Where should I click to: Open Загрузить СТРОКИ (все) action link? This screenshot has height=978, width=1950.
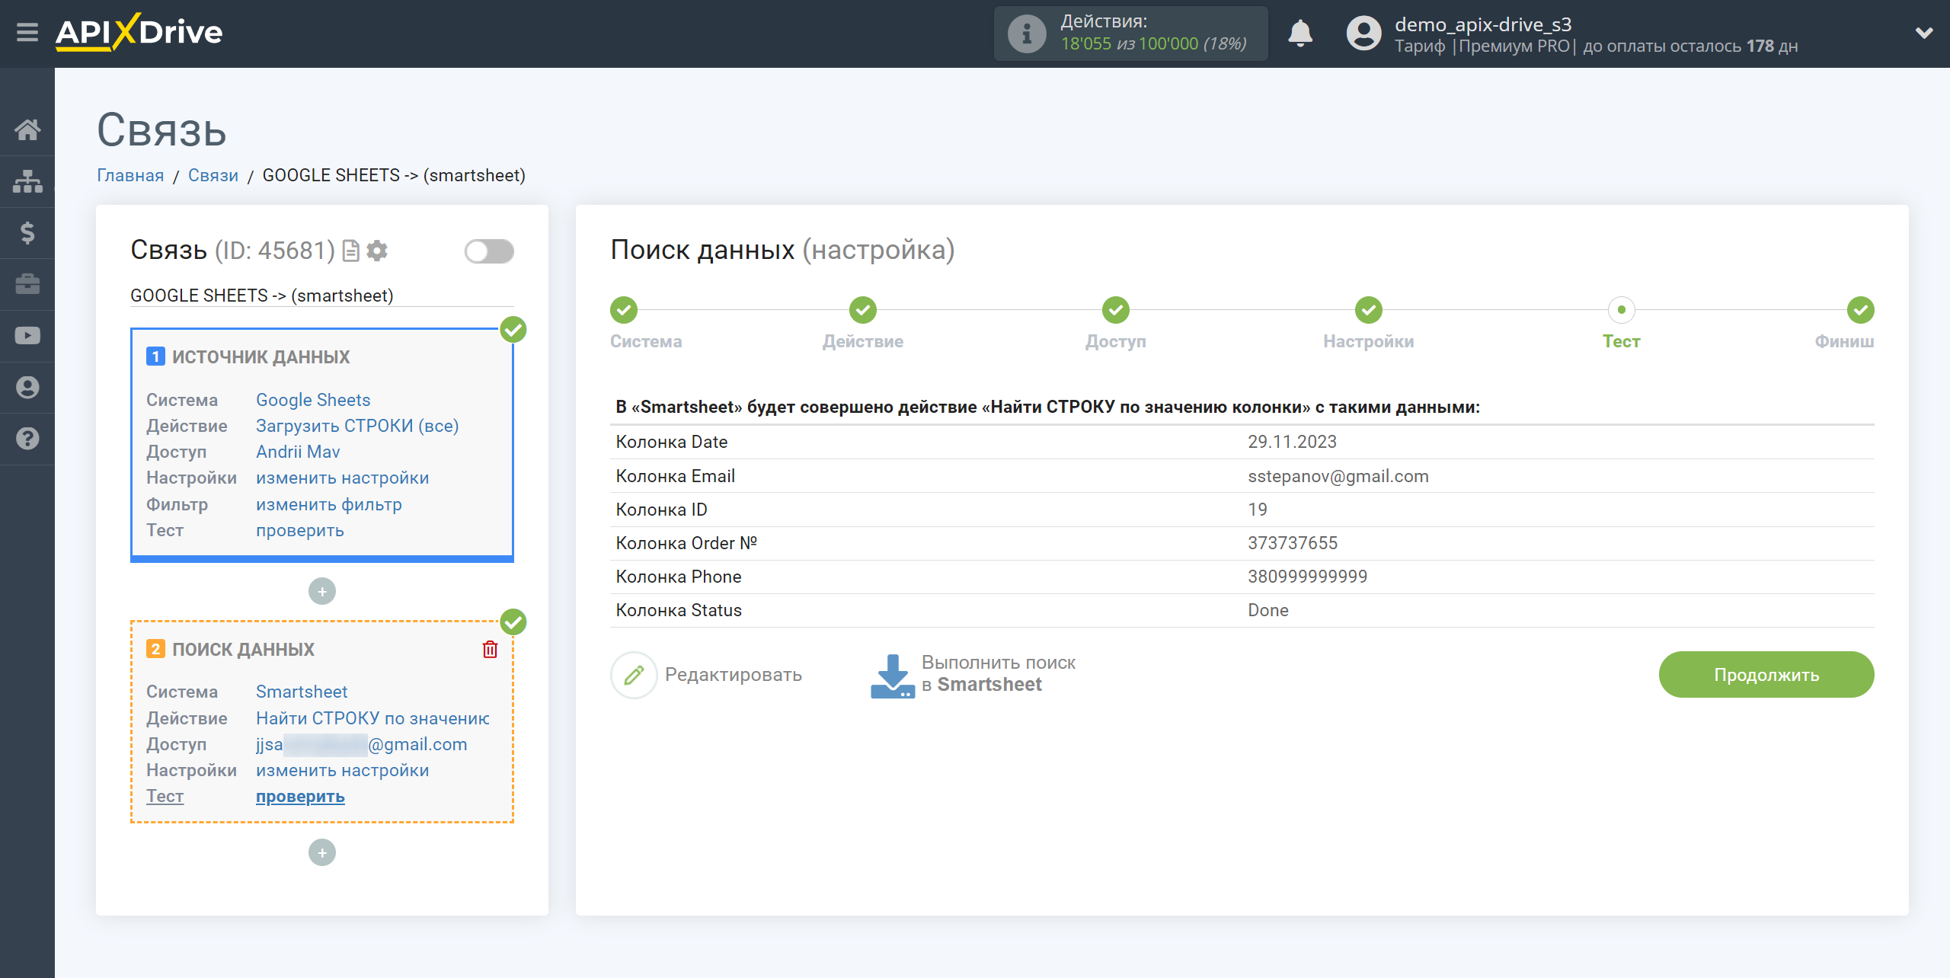pyautogui.click(x=357, y=426)
